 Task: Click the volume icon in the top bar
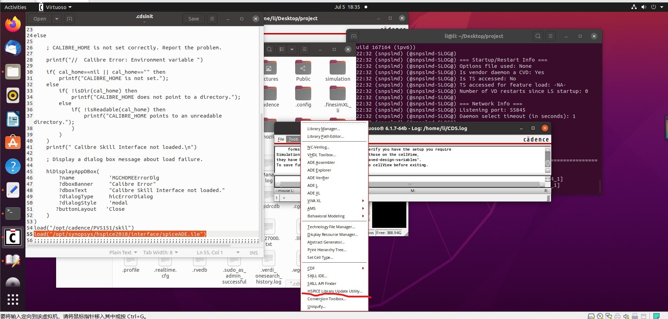tap(643, 7)
